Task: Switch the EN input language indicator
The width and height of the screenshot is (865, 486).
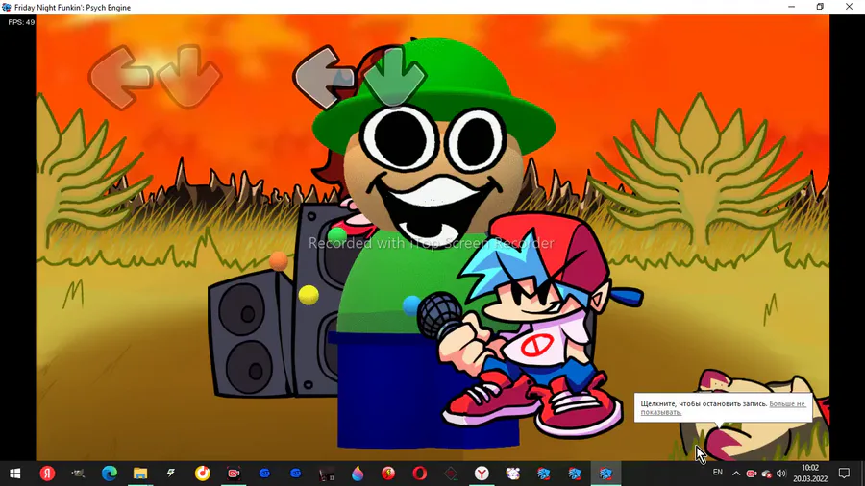Action: pos(717,473)
